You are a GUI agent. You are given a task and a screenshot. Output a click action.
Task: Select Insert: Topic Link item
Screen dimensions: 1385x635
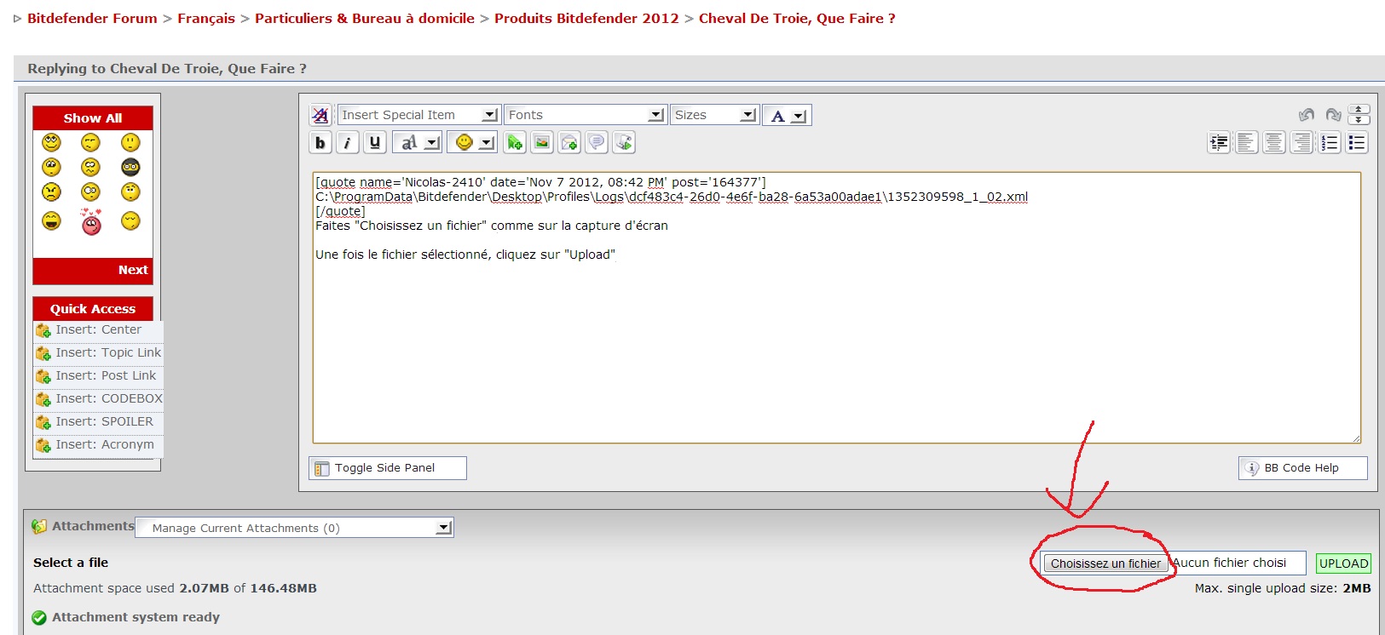[x=98, y=352]
